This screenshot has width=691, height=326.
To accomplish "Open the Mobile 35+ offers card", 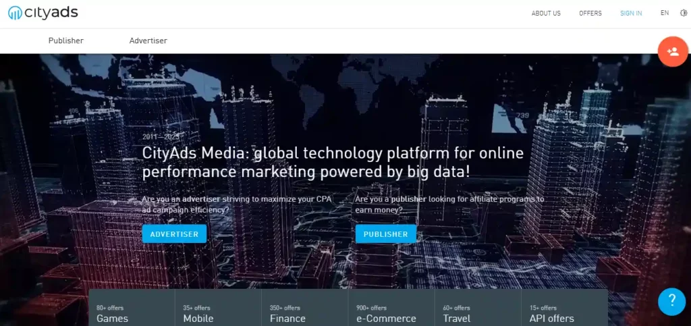I will tap(218, 308).
